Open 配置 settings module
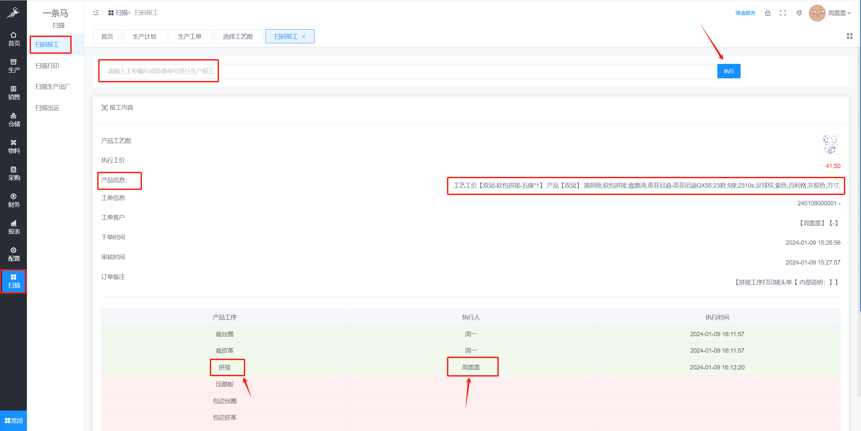Screen dimensions: 861x431 [x=13, y=254]
